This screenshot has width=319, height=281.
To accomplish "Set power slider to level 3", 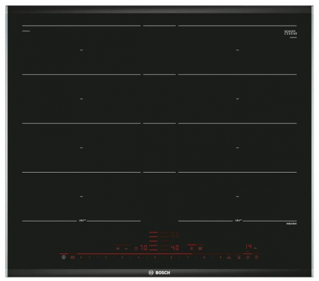I will point(122,258).
